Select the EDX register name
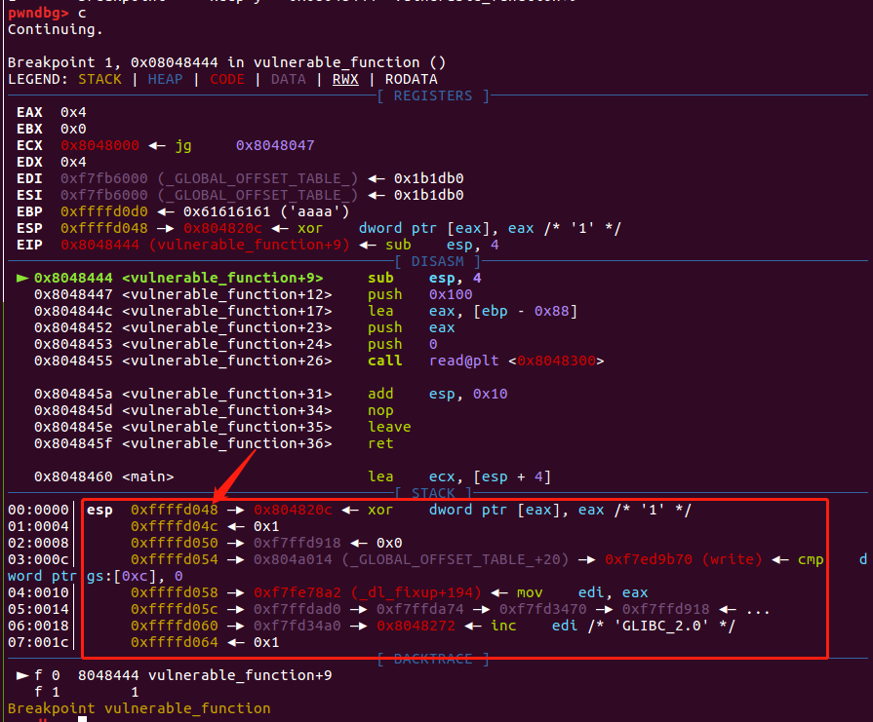Screen dimensions: 873x722 coord(29,162)
